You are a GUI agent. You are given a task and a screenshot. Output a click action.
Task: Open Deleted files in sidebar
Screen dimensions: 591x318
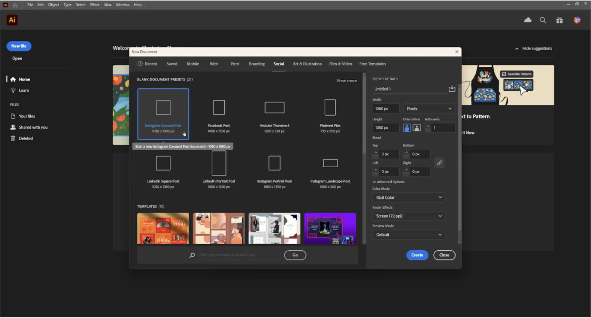(x=22, y=138)
